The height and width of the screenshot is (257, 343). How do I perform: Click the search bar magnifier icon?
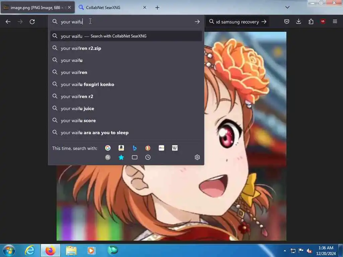tap(212, 22)
